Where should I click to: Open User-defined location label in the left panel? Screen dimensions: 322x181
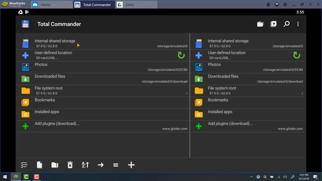click(53, 52)
